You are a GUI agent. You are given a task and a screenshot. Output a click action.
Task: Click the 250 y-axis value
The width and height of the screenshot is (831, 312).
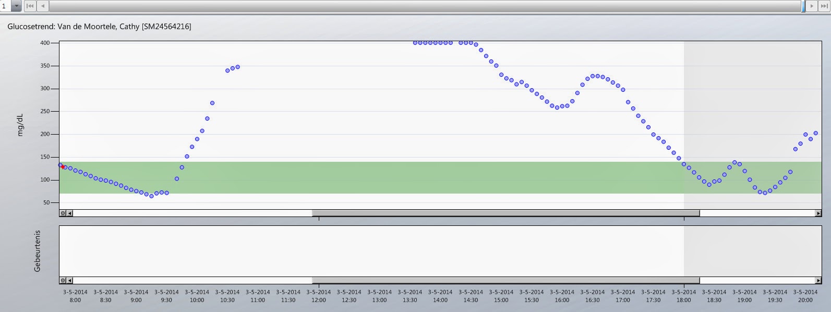[x=45, y=111]
